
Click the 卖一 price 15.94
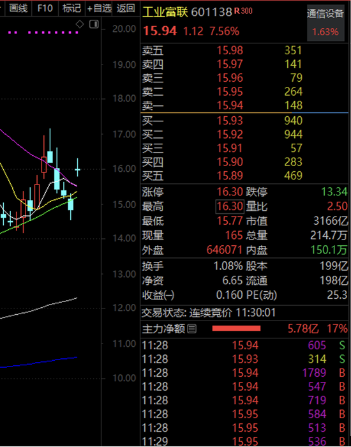(230, 105)
